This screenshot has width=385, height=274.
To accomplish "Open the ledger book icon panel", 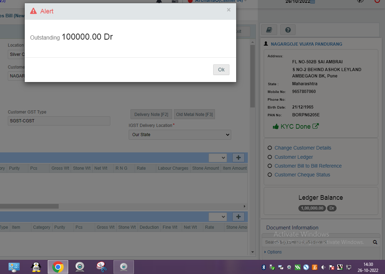I will pos(269,30).
